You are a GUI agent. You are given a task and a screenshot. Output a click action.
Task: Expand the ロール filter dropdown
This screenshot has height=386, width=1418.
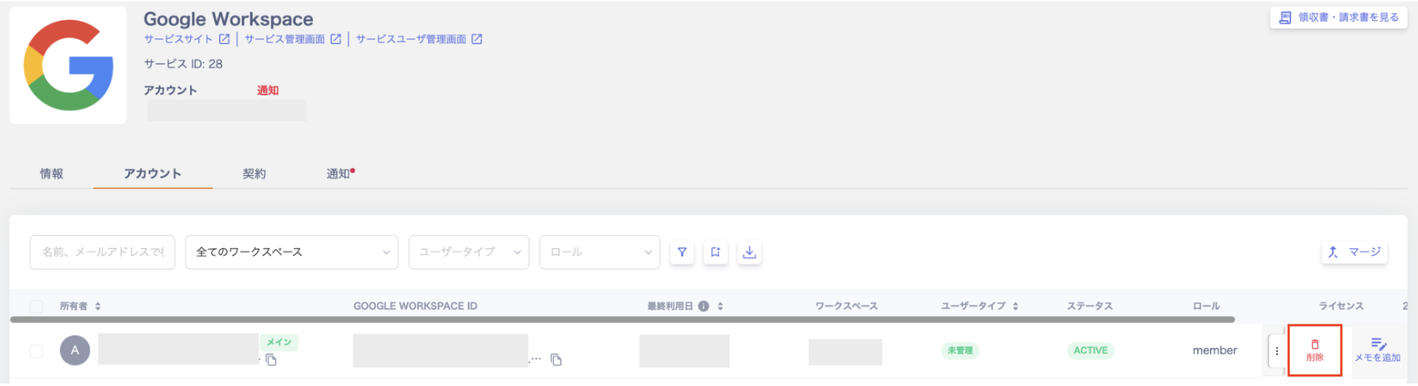600,252
